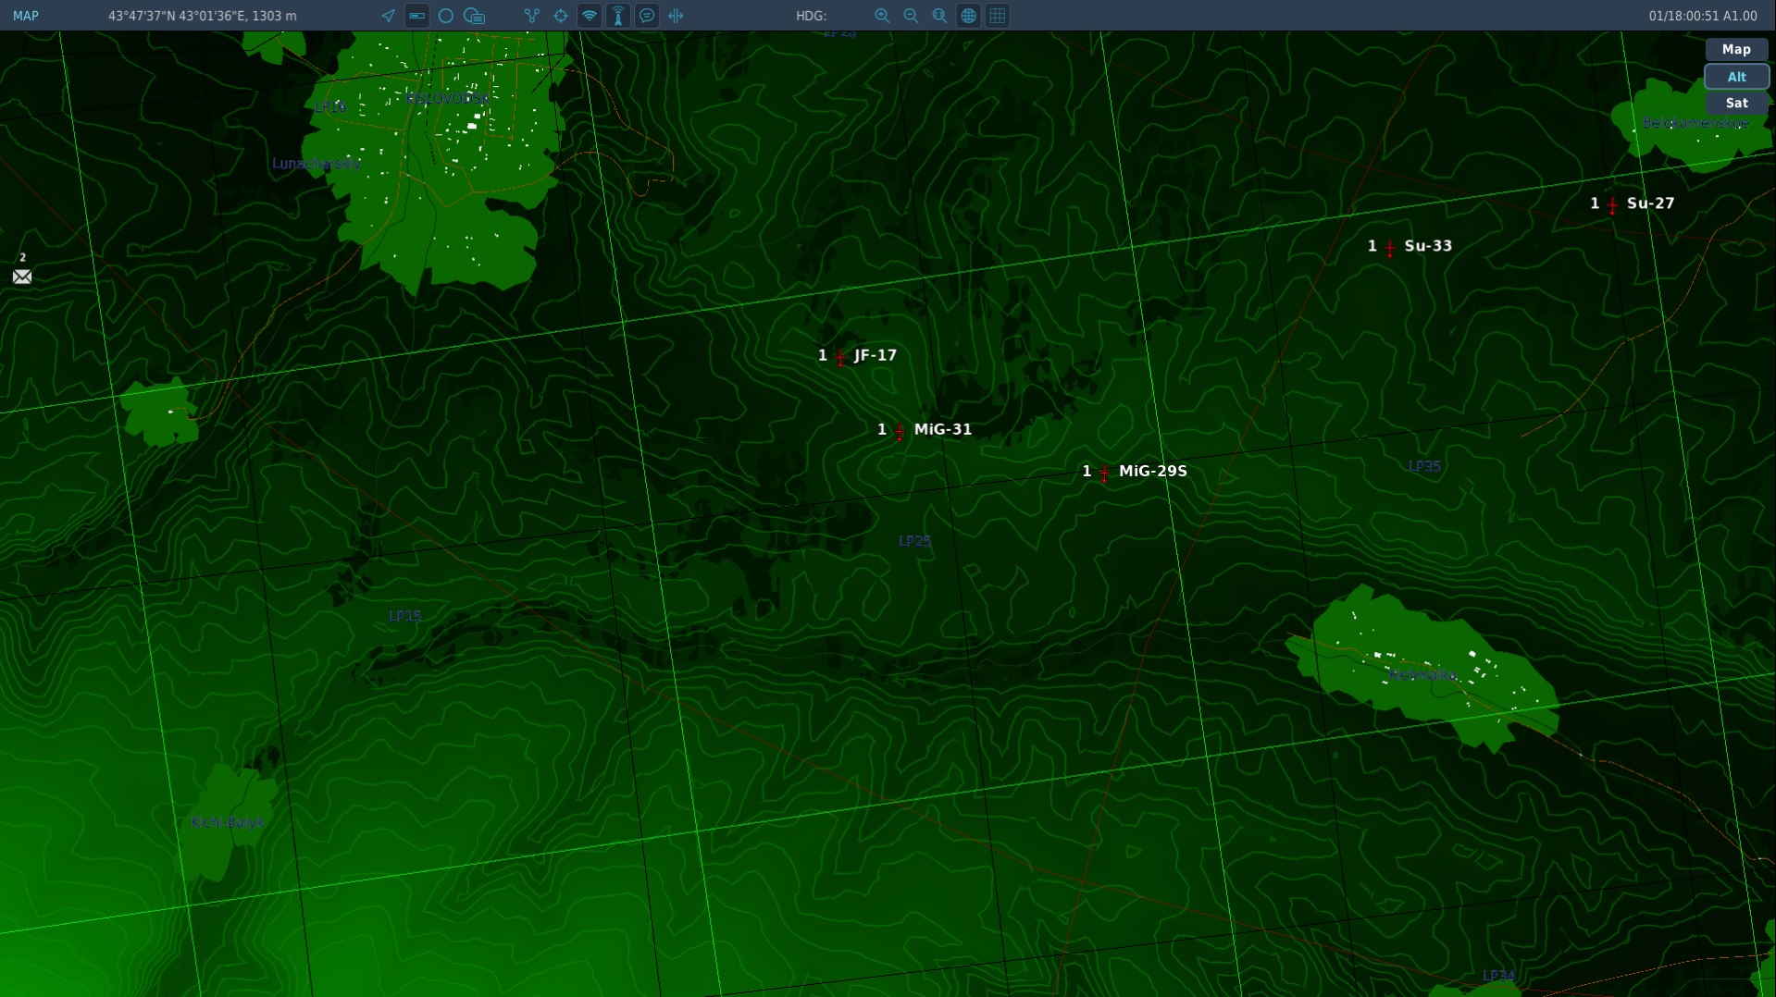The height and width of the screenshot is (997, 1776).
Task: Open the split-view arrows tool
Action: coord(676,16)
